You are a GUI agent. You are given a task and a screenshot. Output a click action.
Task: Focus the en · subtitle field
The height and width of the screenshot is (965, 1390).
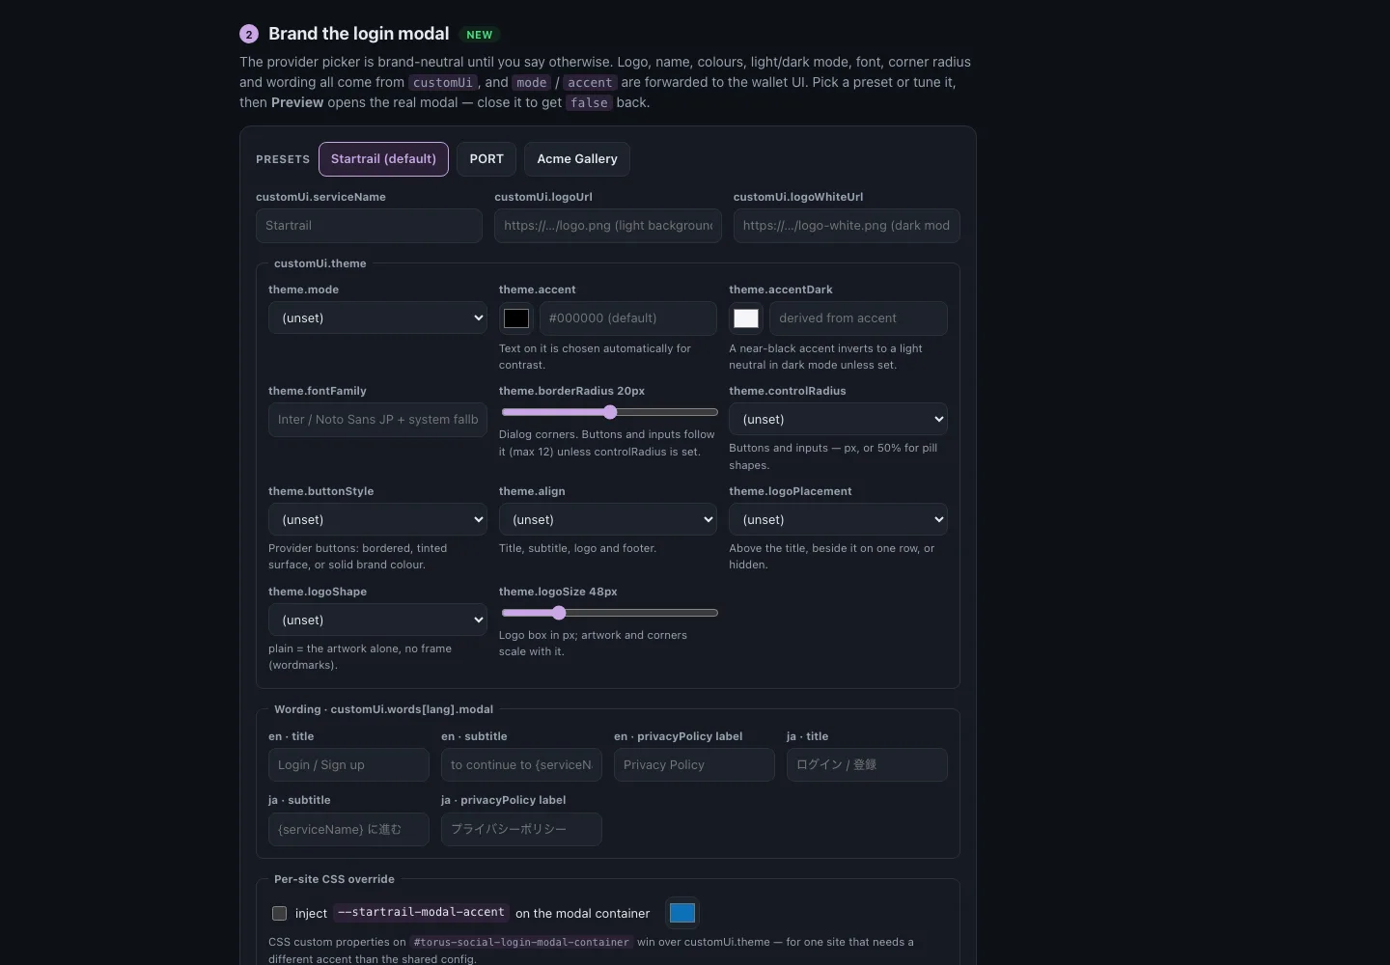point(521,765)
